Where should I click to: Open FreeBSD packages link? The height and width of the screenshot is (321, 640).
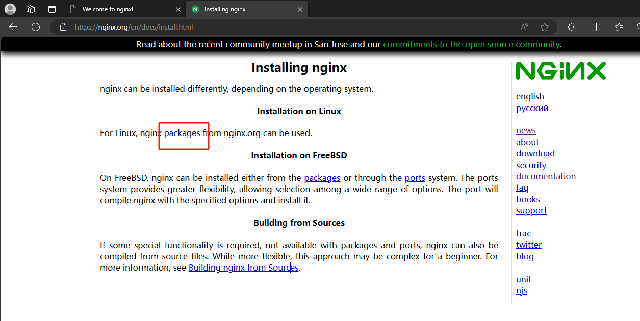tap(322, 178)
